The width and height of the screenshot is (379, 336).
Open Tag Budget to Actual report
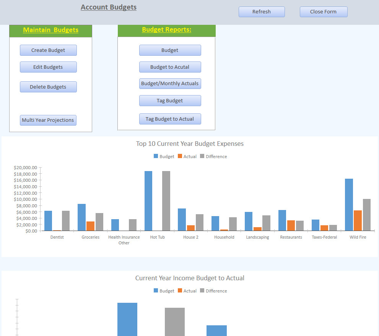click(x=170, y=119)
